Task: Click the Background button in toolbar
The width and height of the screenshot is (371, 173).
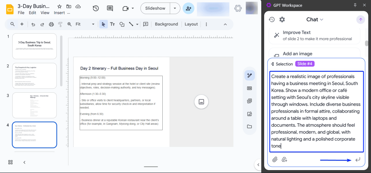Action: pos(166,24)
